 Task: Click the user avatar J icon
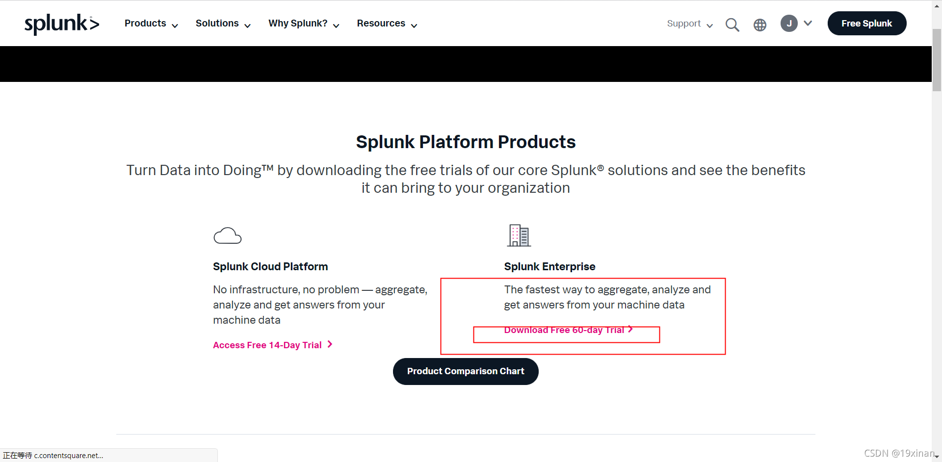click(x=789, y=23)
